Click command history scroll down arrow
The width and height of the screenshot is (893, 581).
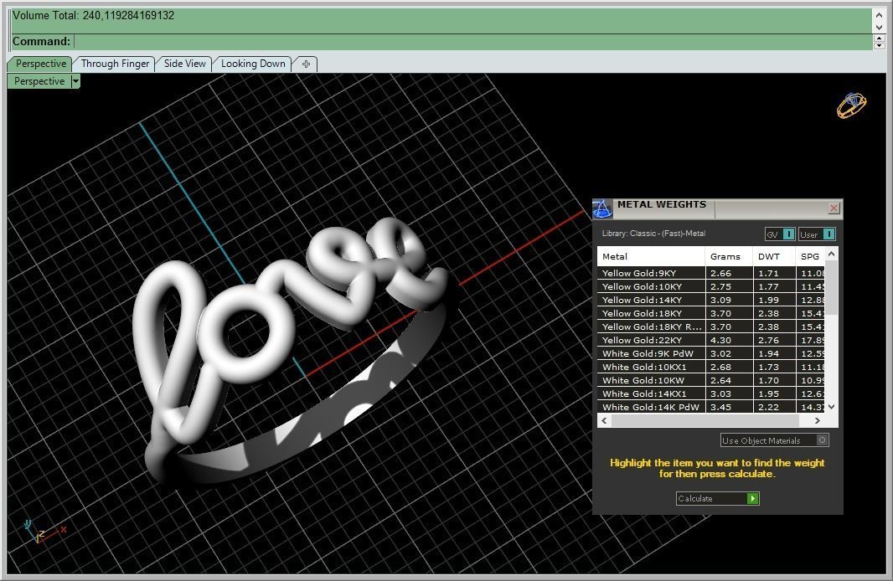[880, 27]
